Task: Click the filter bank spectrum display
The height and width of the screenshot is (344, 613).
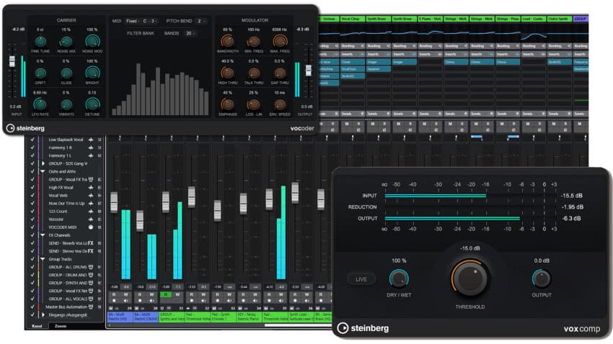Action: [160, 89]
